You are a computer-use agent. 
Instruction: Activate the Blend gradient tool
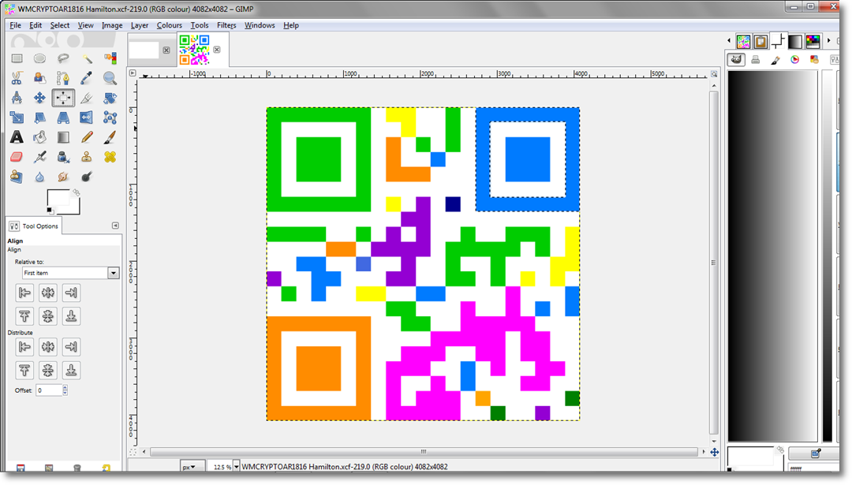click(x=63, y=137)
